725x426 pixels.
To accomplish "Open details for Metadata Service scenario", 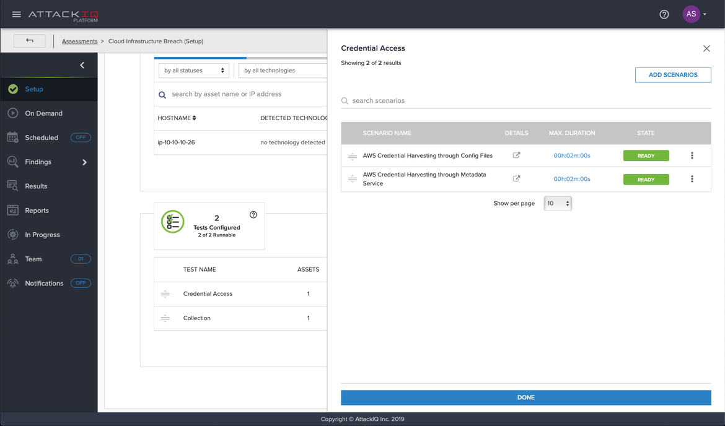I will coord(516,179).
